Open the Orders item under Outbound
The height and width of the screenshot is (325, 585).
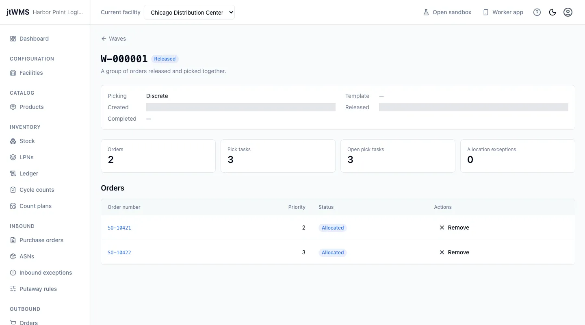coord(45,322)
